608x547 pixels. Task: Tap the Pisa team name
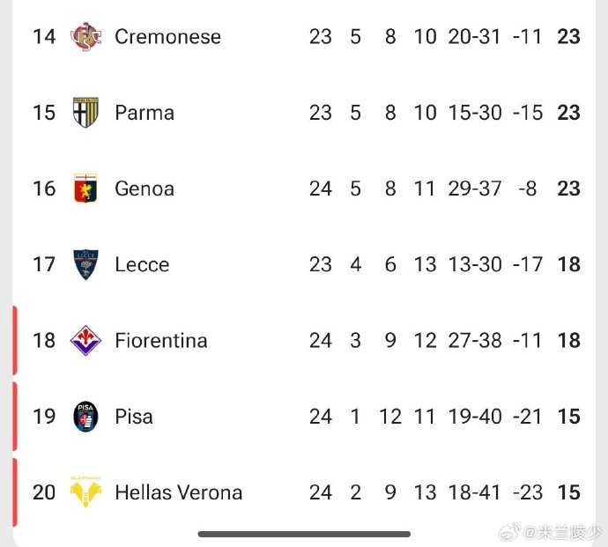[134, 416]
